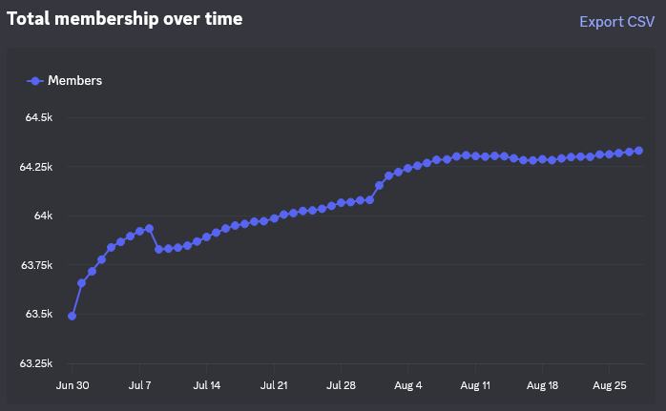Click the data point above Aug 4
Image resolution: width=666 pixels, height=411 pixels.
point(407,169)
